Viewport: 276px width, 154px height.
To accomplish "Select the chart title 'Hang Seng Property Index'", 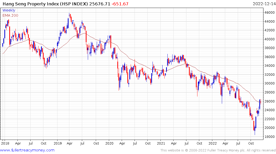I will pyautogui.click(x=31, y=4).
